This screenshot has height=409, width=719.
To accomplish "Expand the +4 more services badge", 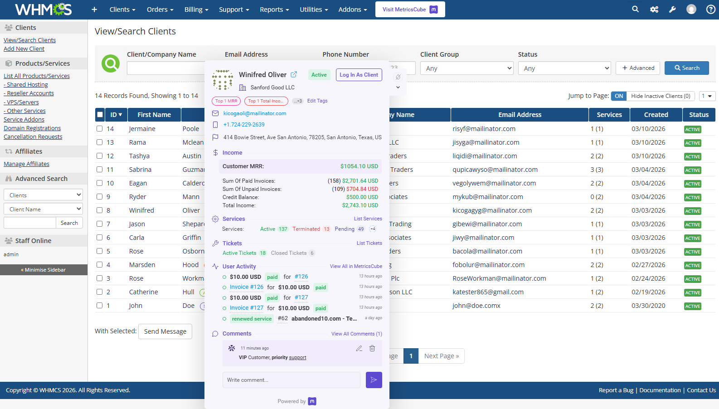I will coord(373,229).
